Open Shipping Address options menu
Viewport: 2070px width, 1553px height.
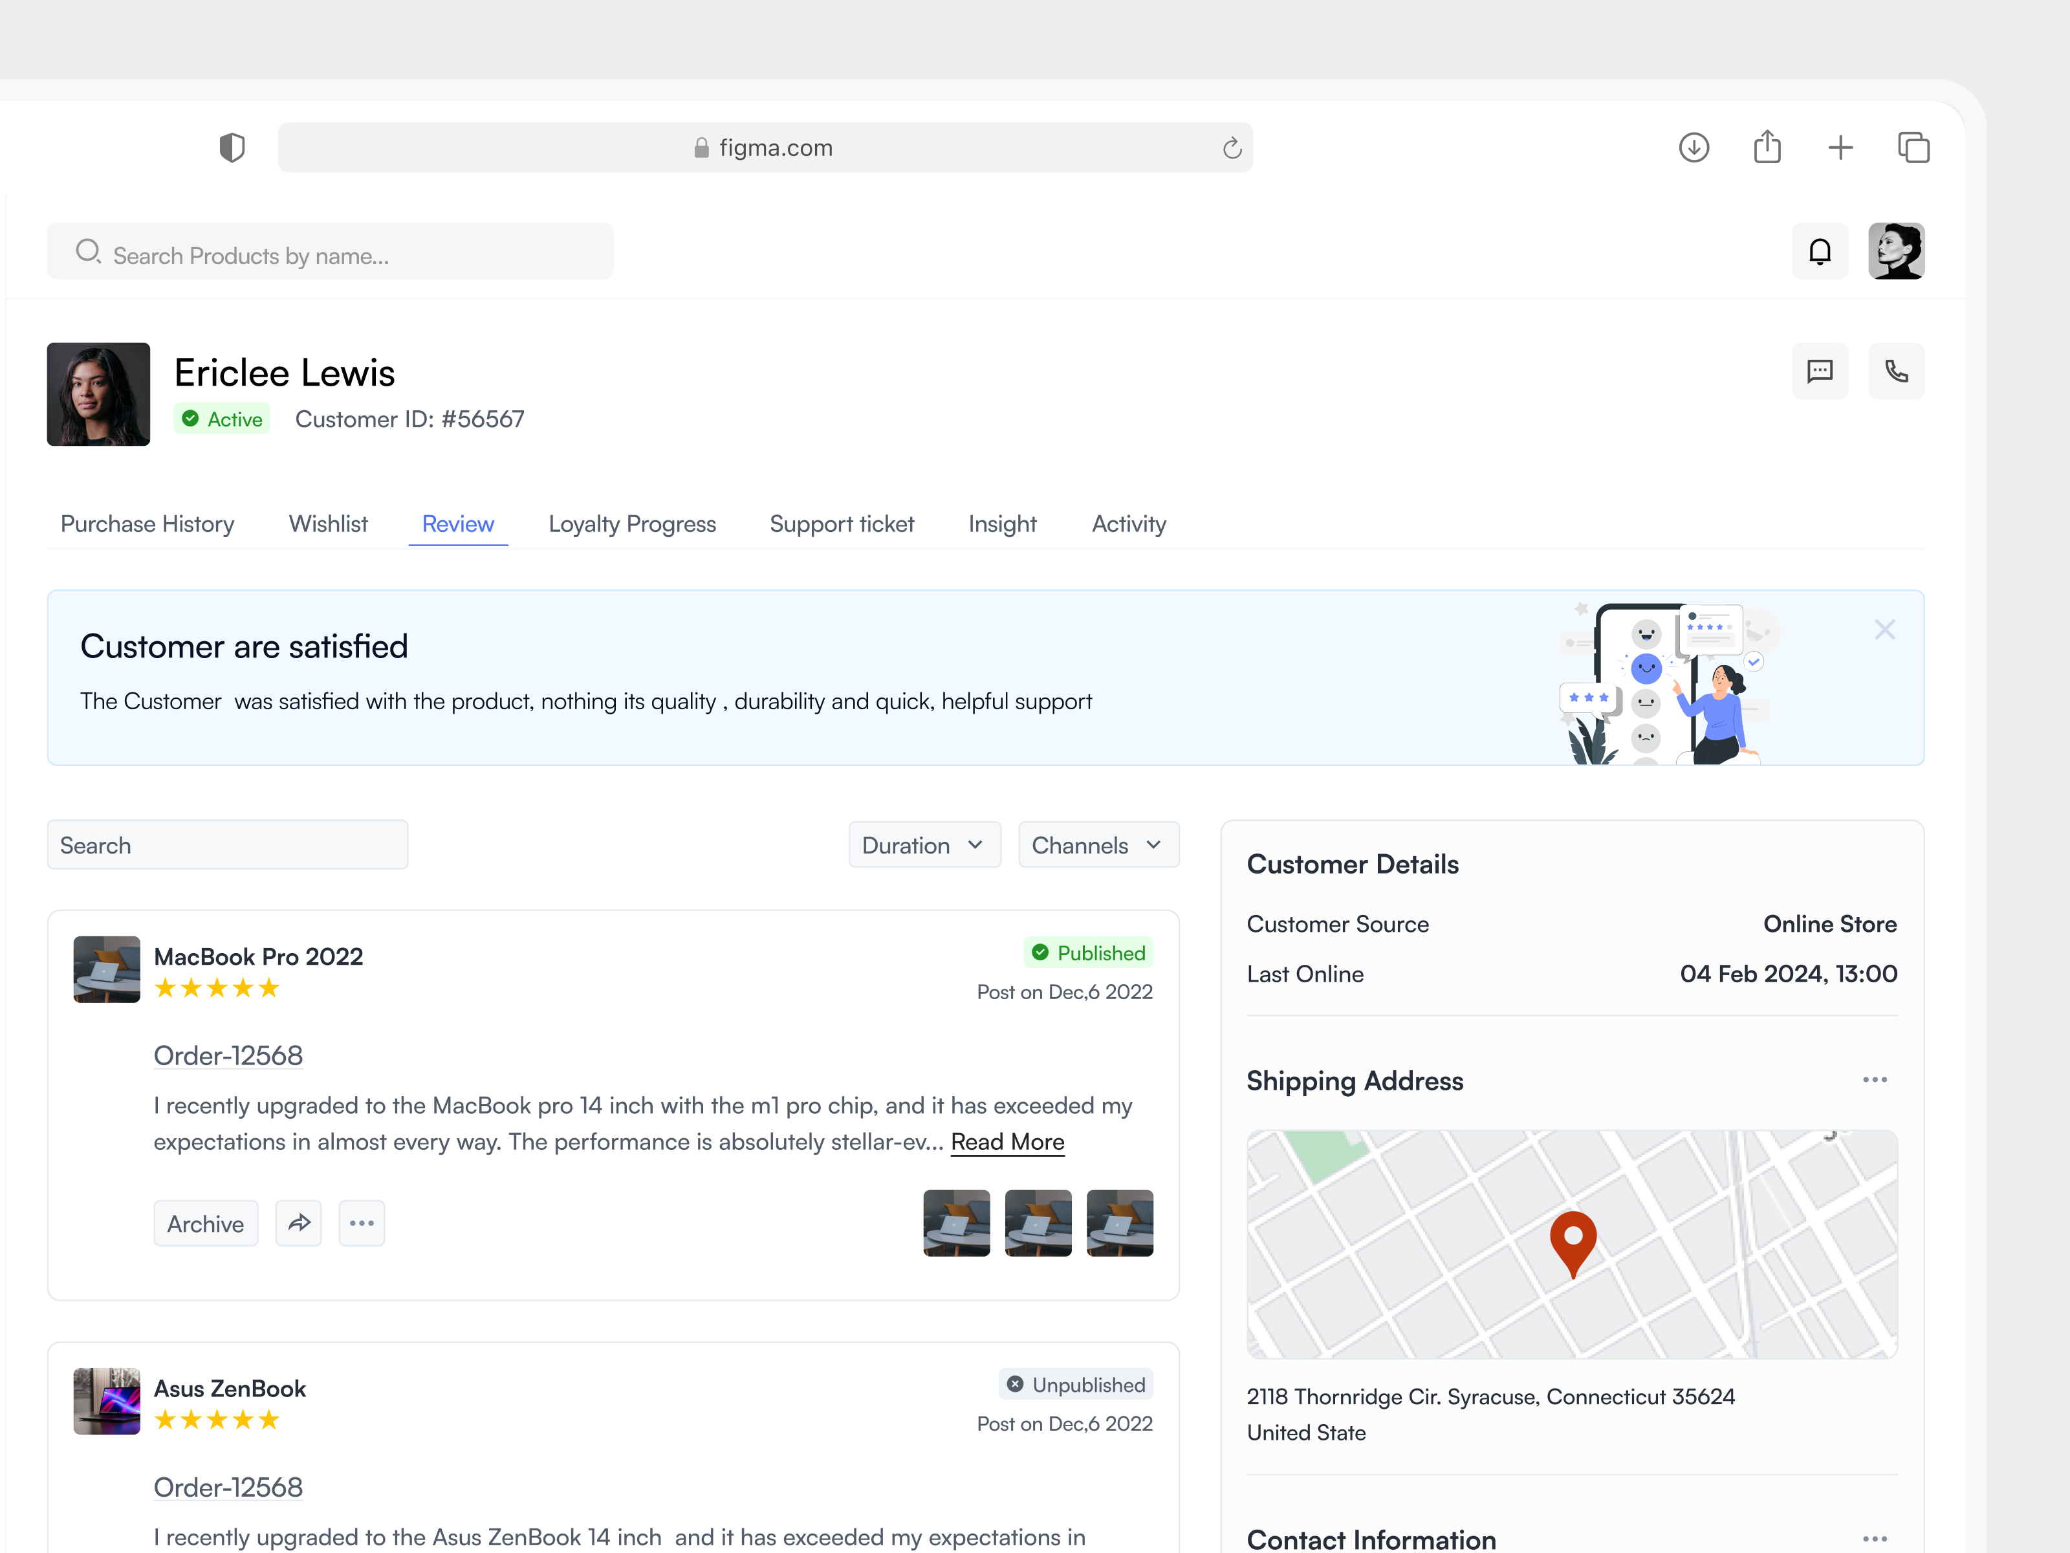pyautogui.click(x=1875, y=1079)
